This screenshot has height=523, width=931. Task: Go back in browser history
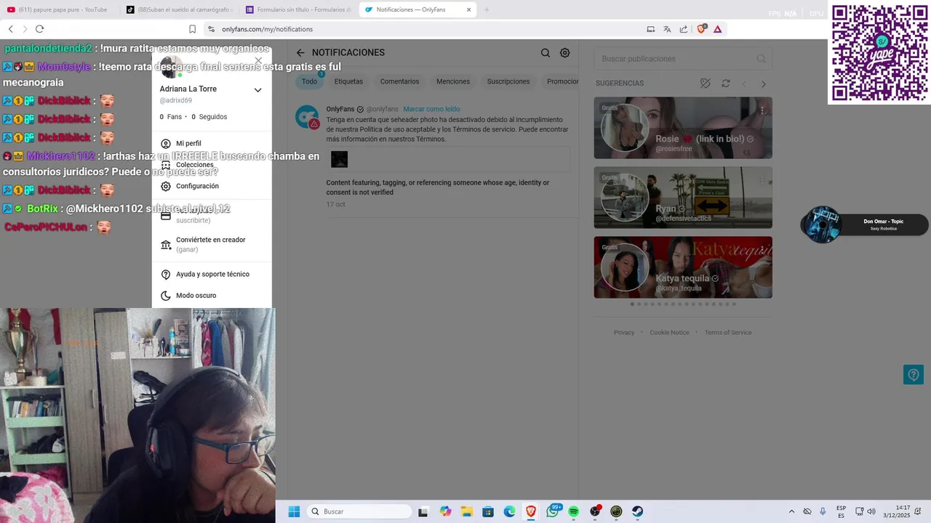click(11, 29)
